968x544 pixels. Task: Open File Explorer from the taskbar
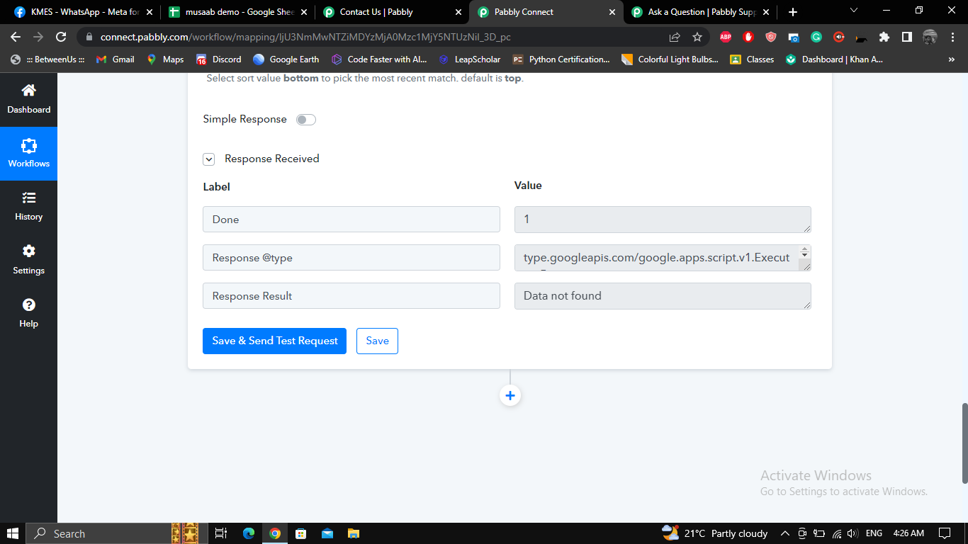[x=353, y=533]
